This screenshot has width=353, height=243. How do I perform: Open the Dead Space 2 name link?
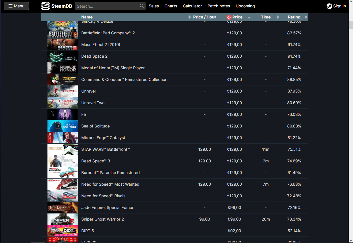tap(94, 56)
